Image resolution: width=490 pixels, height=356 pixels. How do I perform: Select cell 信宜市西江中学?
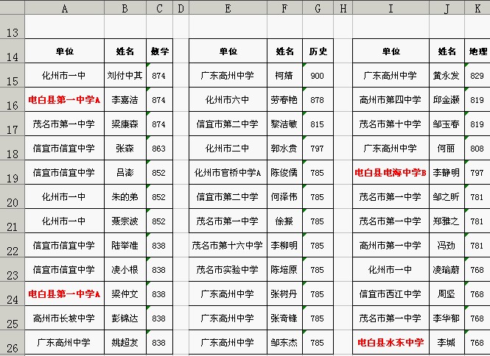pyautogui.click(x=391, y=294)
